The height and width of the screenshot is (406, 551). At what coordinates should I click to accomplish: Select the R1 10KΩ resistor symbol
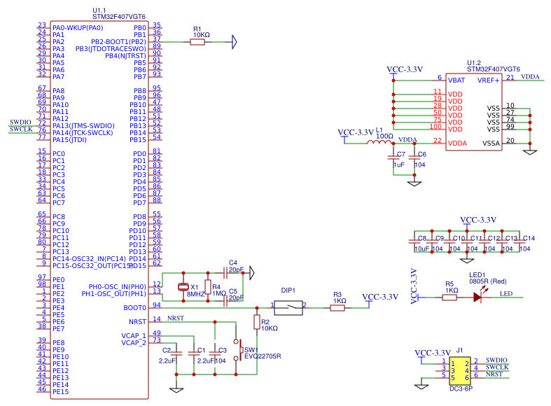(x=197, y=42)
